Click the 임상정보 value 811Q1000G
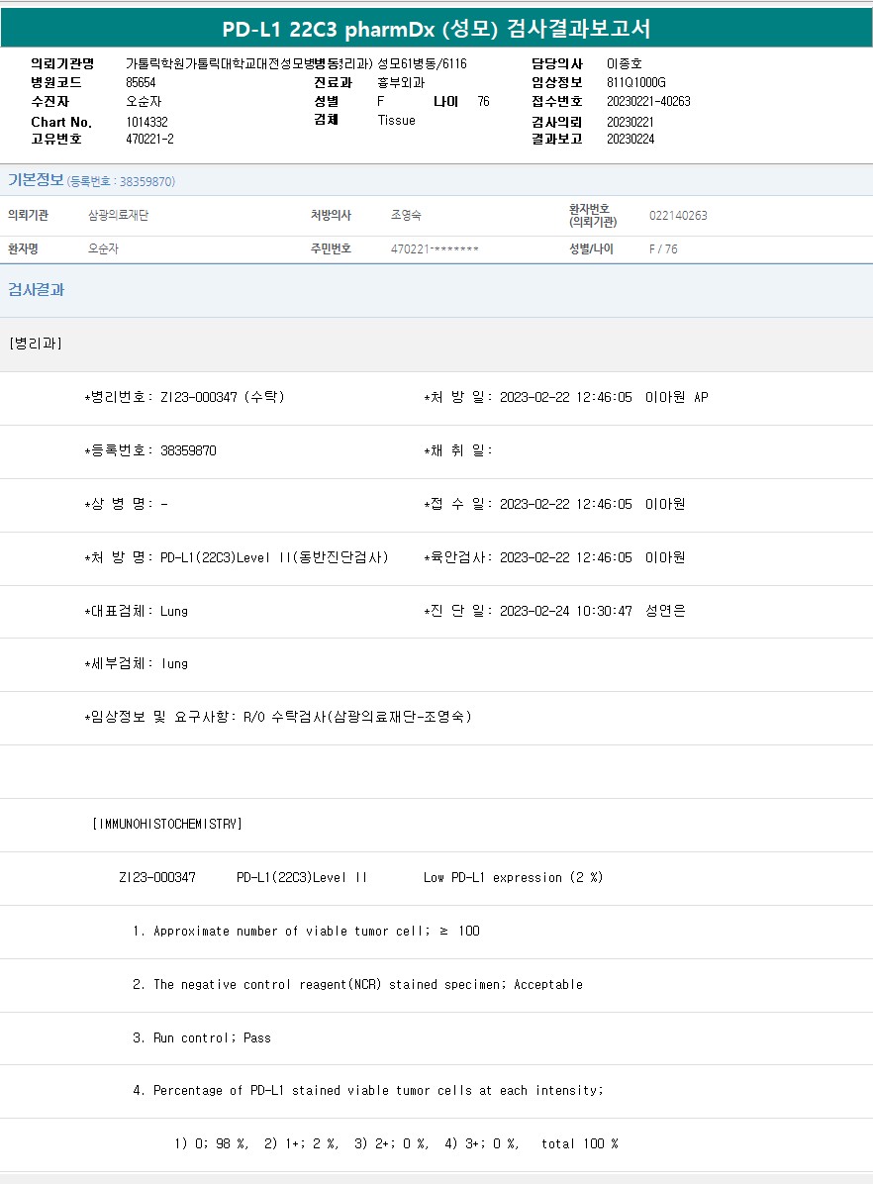 click(x=636, y=82)
